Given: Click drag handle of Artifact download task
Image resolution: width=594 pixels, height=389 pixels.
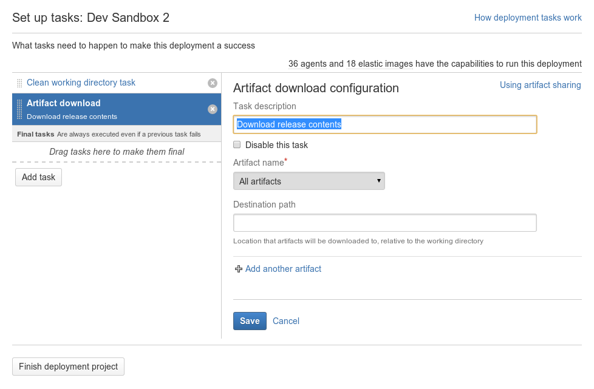Looking at the screenshot, I should pyautogui.click(x=19, y=109).
